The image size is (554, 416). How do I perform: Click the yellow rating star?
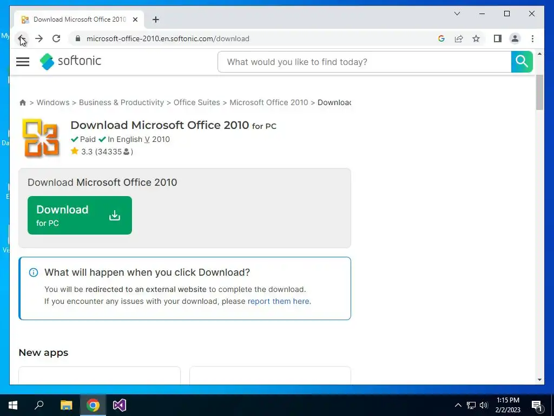coord(75,152)
